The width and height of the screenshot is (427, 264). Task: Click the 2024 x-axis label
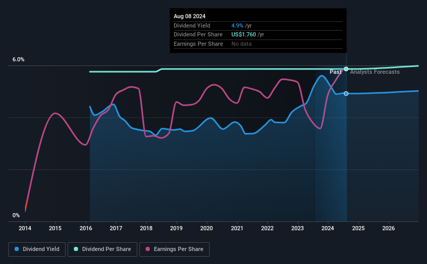(328, 228)
